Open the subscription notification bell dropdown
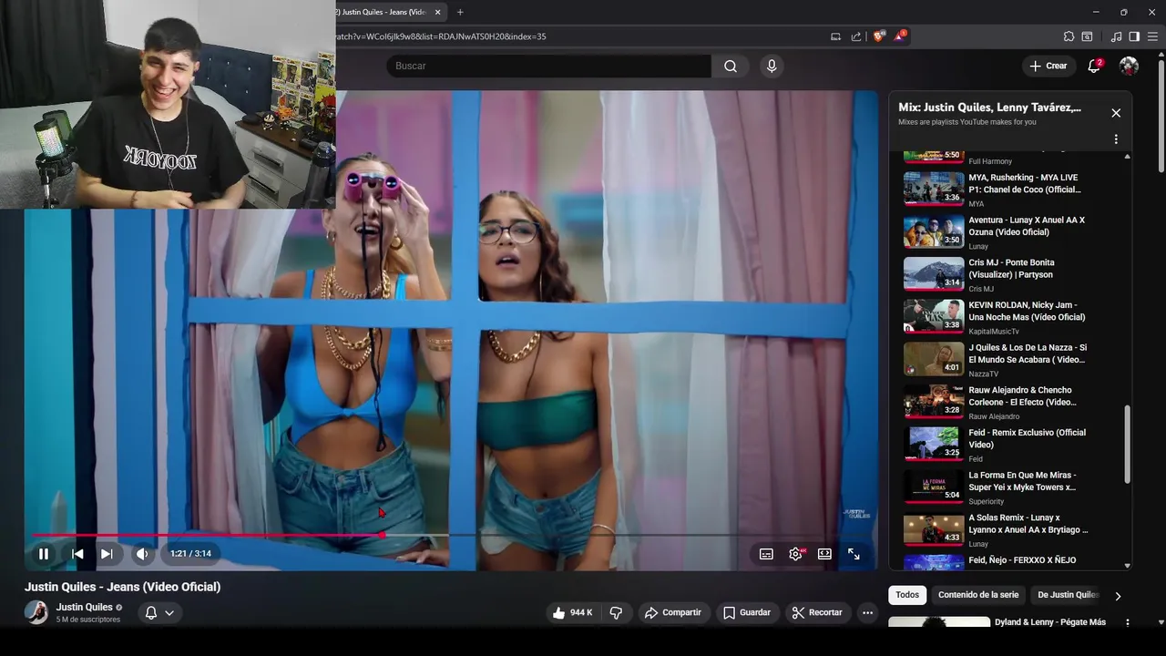This screenshot has height=656, width=1166. 159,612
